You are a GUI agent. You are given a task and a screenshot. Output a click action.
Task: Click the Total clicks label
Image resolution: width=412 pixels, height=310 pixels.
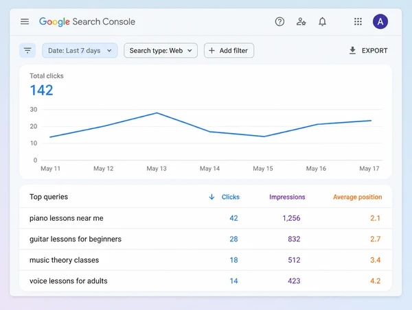pyautogui.click(x=47, y=76)
